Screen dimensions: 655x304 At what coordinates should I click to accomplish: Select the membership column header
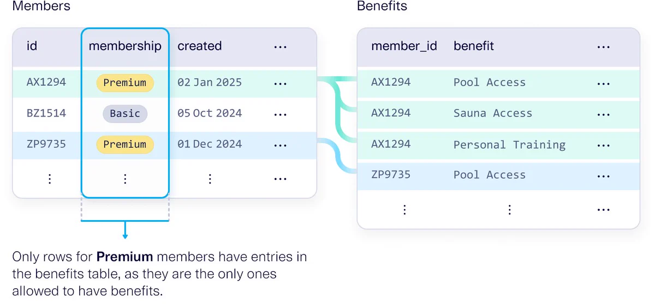pos(125,46)
